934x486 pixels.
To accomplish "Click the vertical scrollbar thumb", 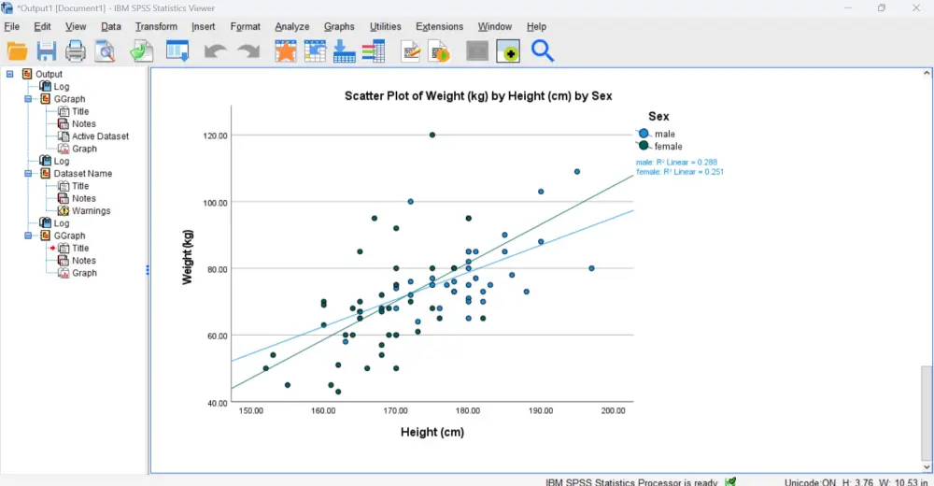I will (927, 413).
